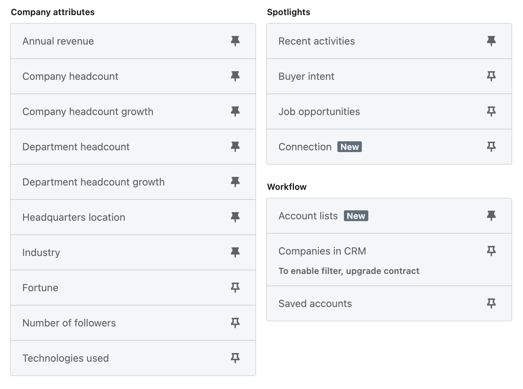Unpin the Company headcount filter

tap(235, 76)
